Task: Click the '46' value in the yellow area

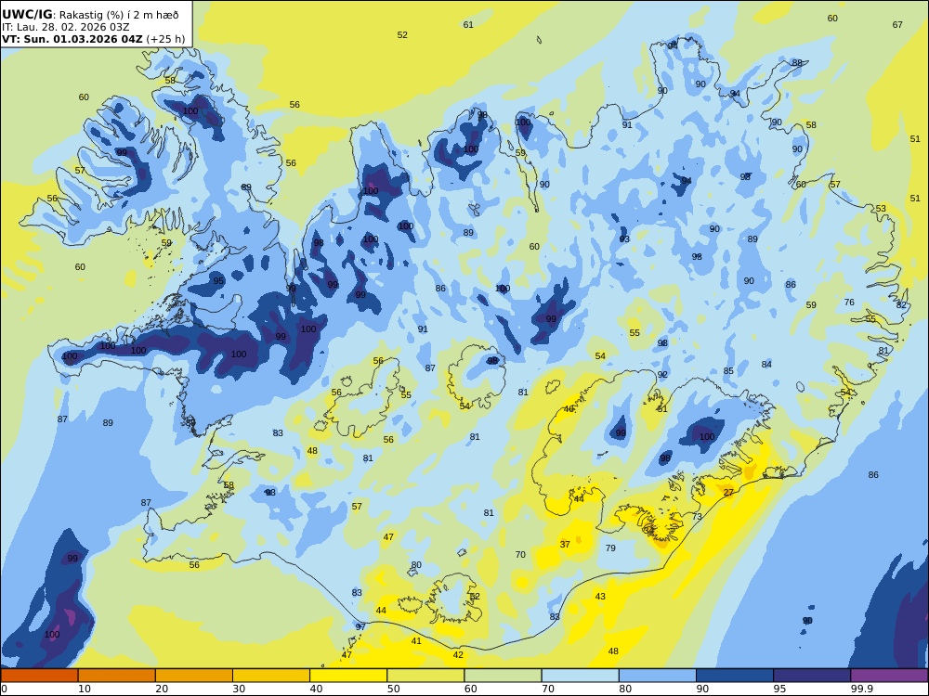Action: (x=569, y=409)
